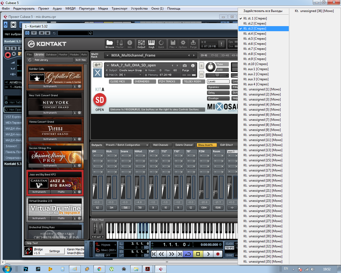Click the PZM channel fader
341x273 pixels.
pos(202,192)
